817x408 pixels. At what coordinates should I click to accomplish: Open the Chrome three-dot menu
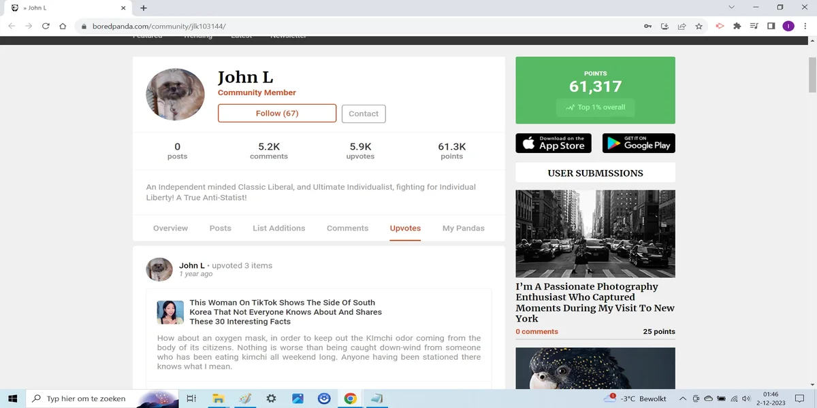[805, 26]
